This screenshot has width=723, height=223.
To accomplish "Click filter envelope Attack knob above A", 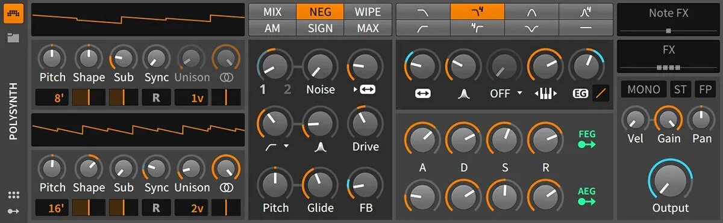I will point(422,139).
